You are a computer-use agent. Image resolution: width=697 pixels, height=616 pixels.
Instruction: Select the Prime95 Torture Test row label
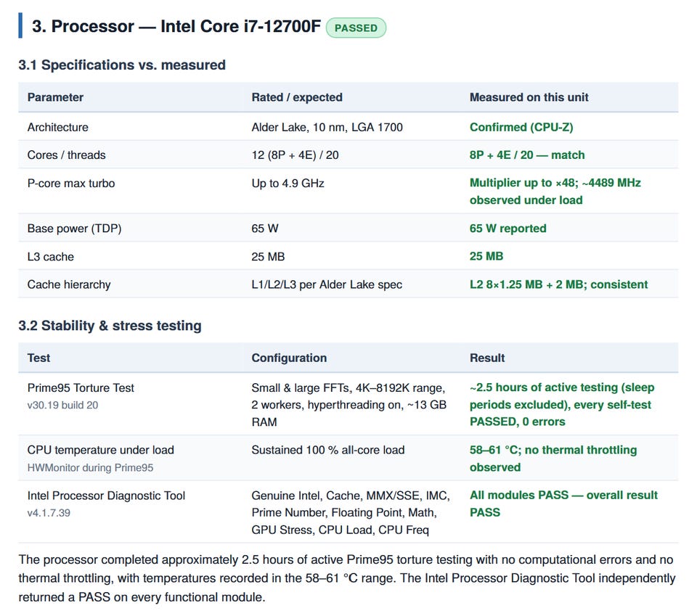[x=81, y=387]
